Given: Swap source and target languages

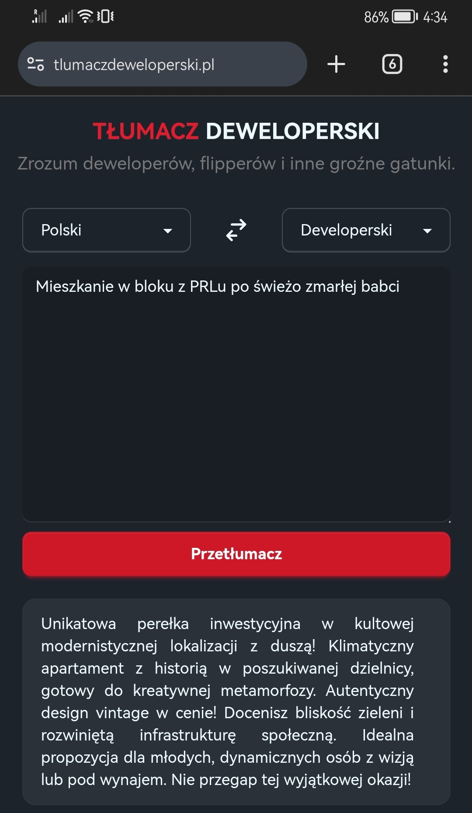Looking at the screenshot, I should (x=236, y=230).
